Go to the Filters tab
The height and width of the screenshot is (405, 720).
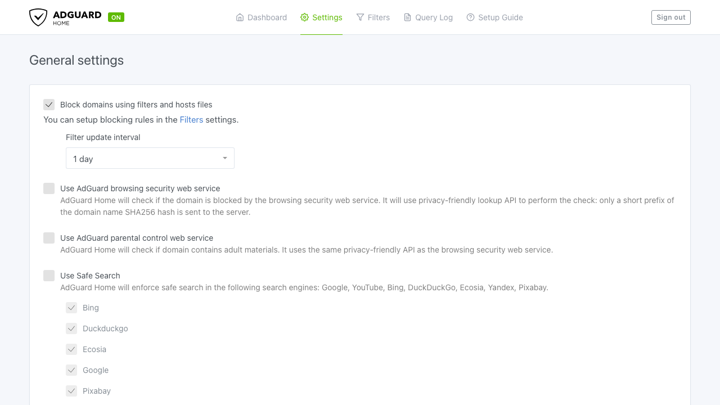point(373,17)
